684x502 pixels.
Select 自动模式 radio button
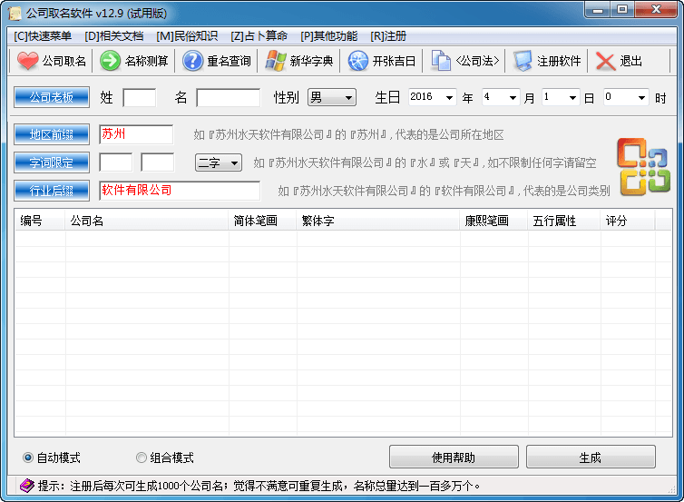[x=28, y=458]
